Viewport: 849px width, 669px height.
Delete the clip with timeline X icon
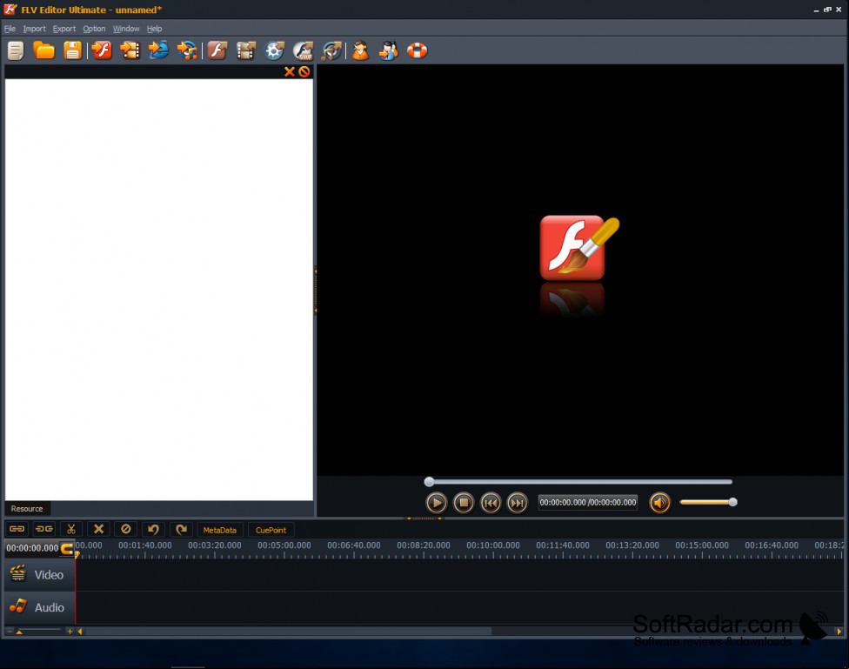[x=98, y=529]
